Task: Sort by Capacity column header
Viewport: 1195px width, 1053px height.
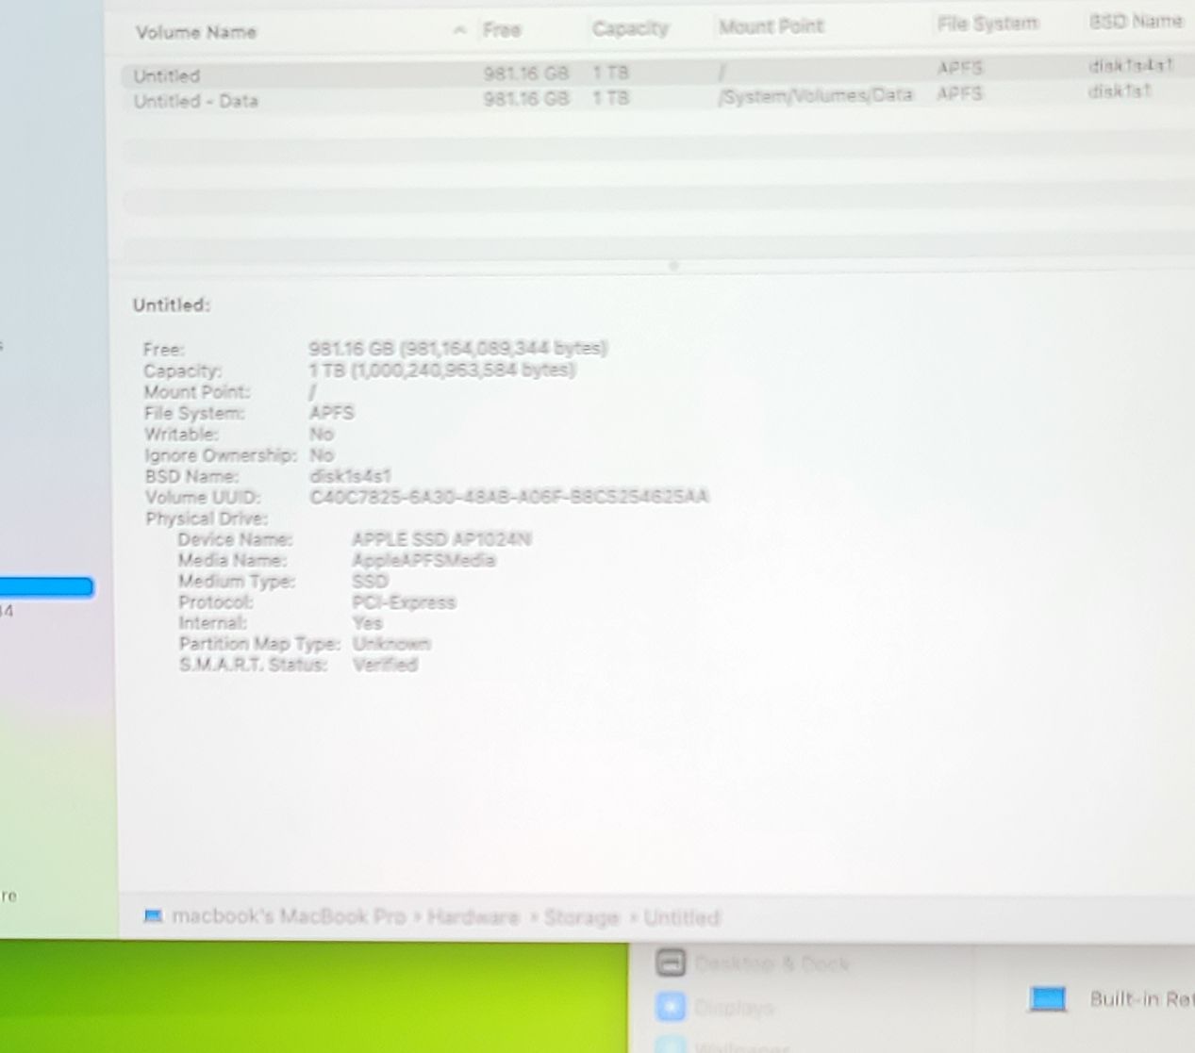Action: [x=630, y=28]
